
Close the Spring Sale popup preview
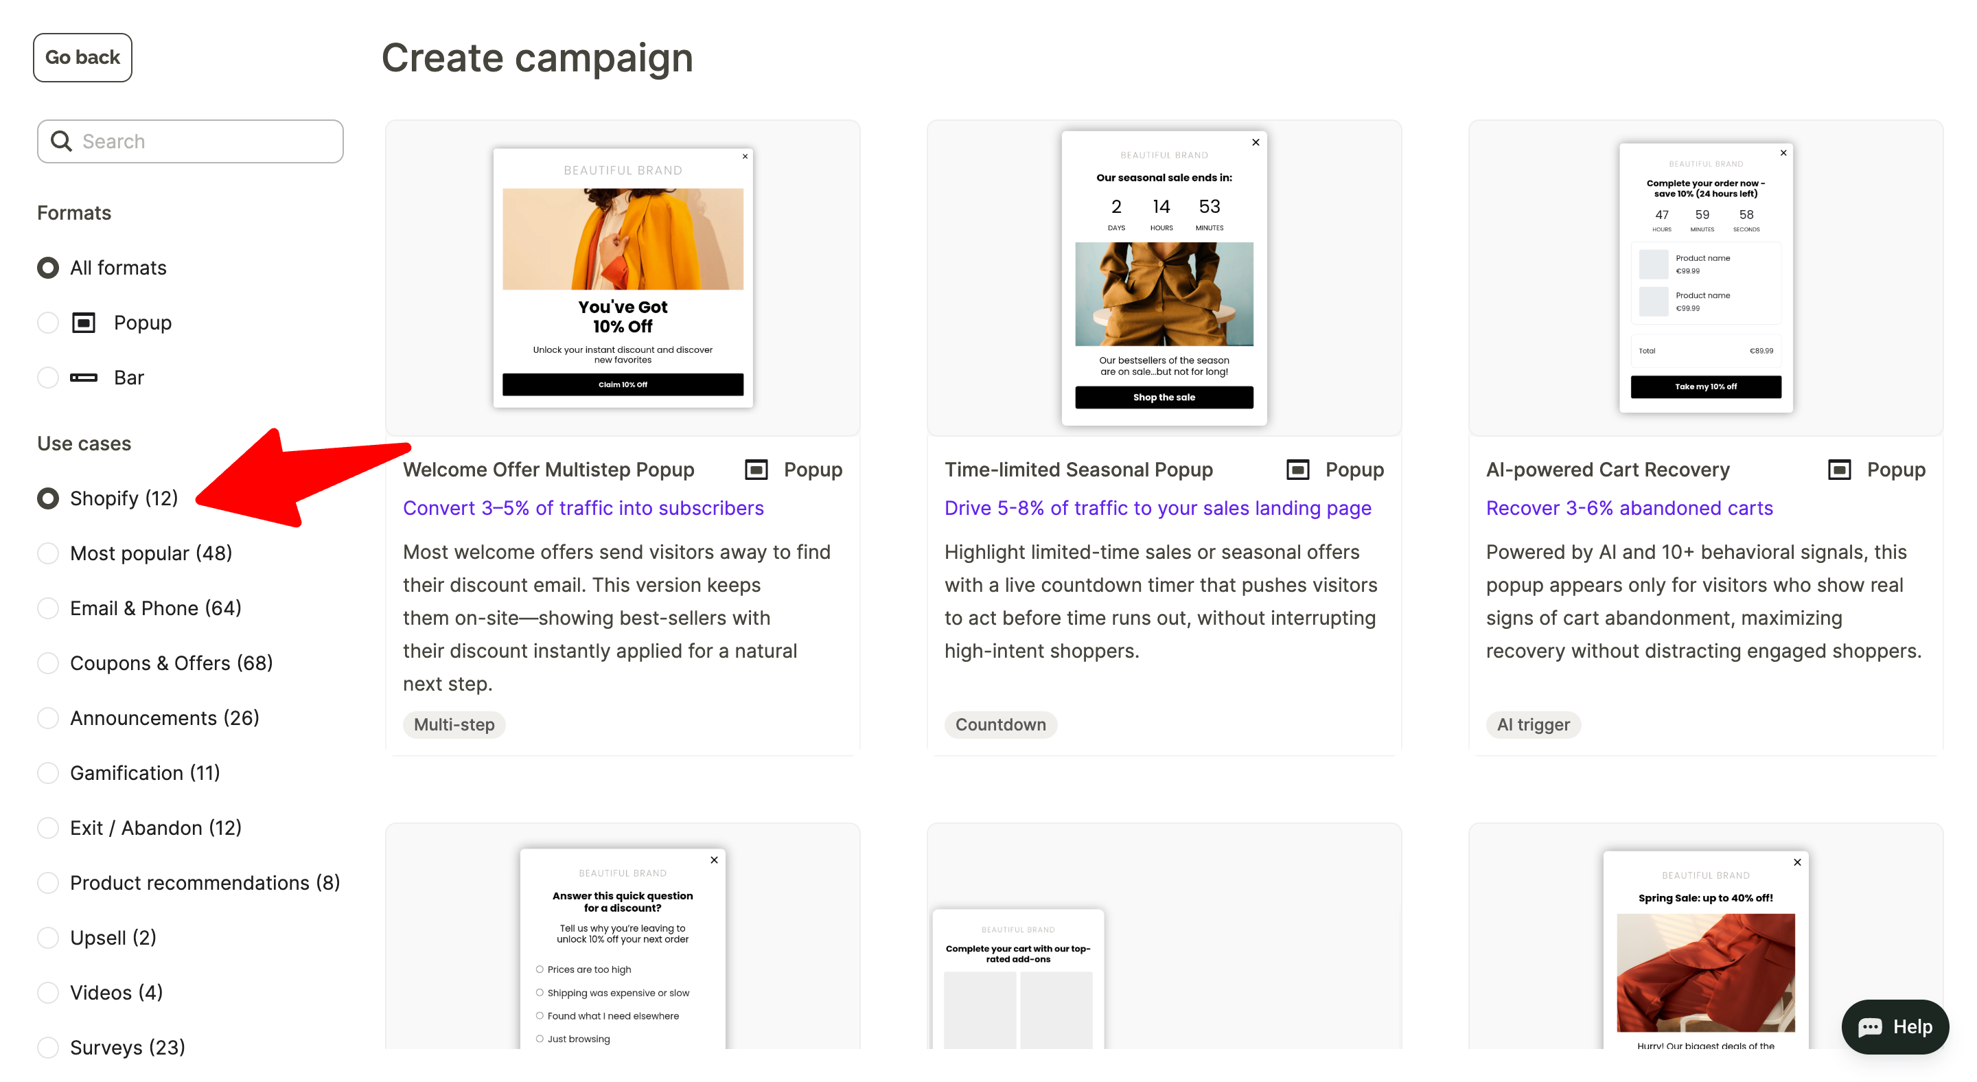coord(1796,862)
